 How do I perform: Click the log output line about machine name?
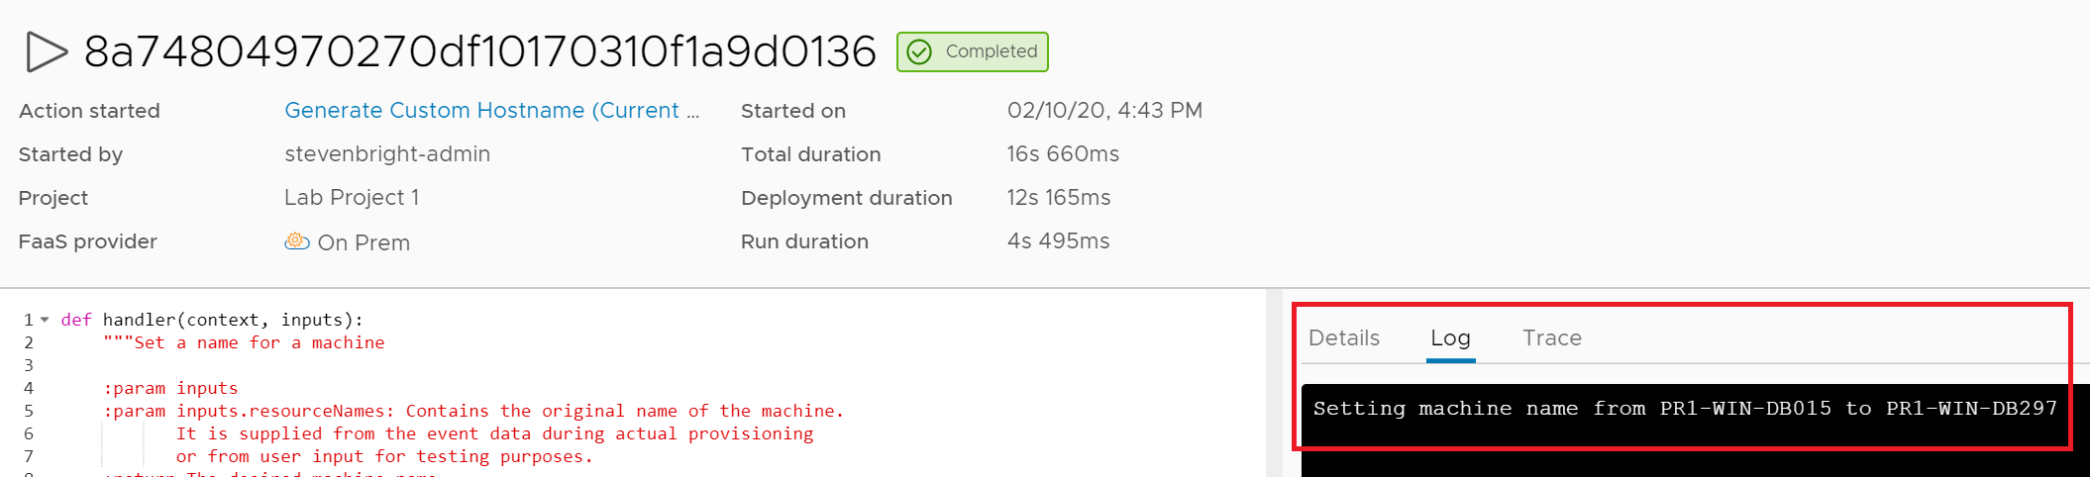tap(1684, 409)
